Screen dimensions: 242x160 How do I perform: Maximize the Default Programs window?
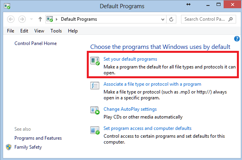219,5
